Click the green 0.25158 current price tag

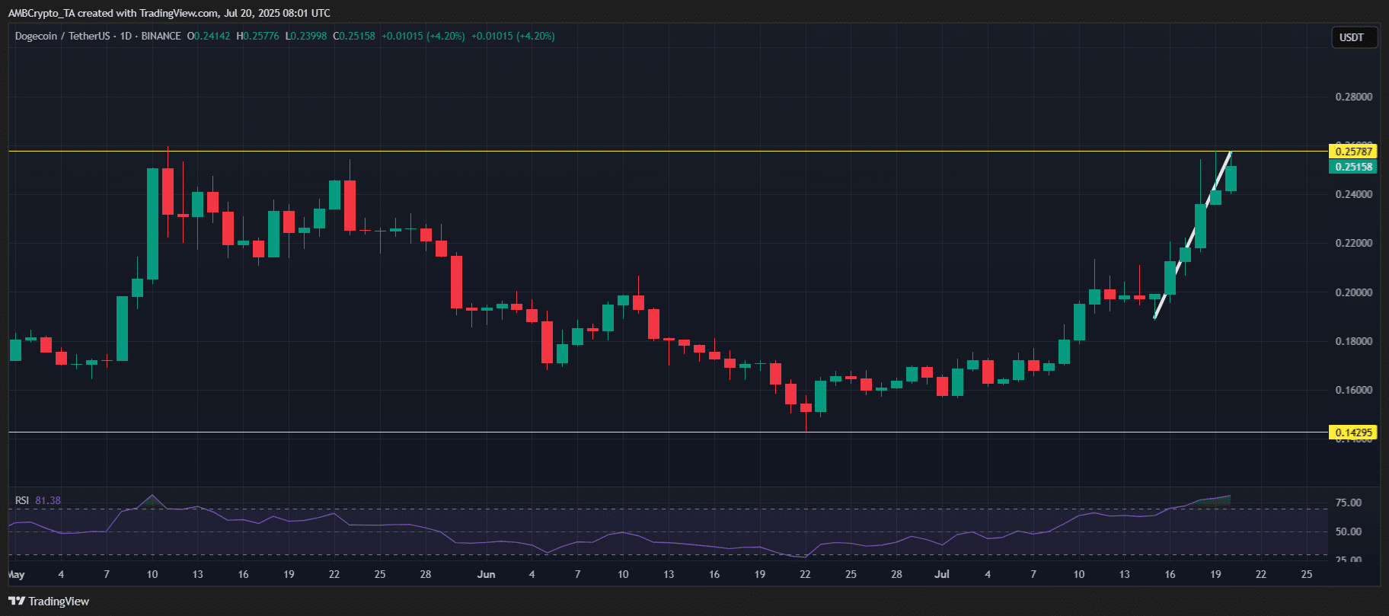(x=1353, y=167)
